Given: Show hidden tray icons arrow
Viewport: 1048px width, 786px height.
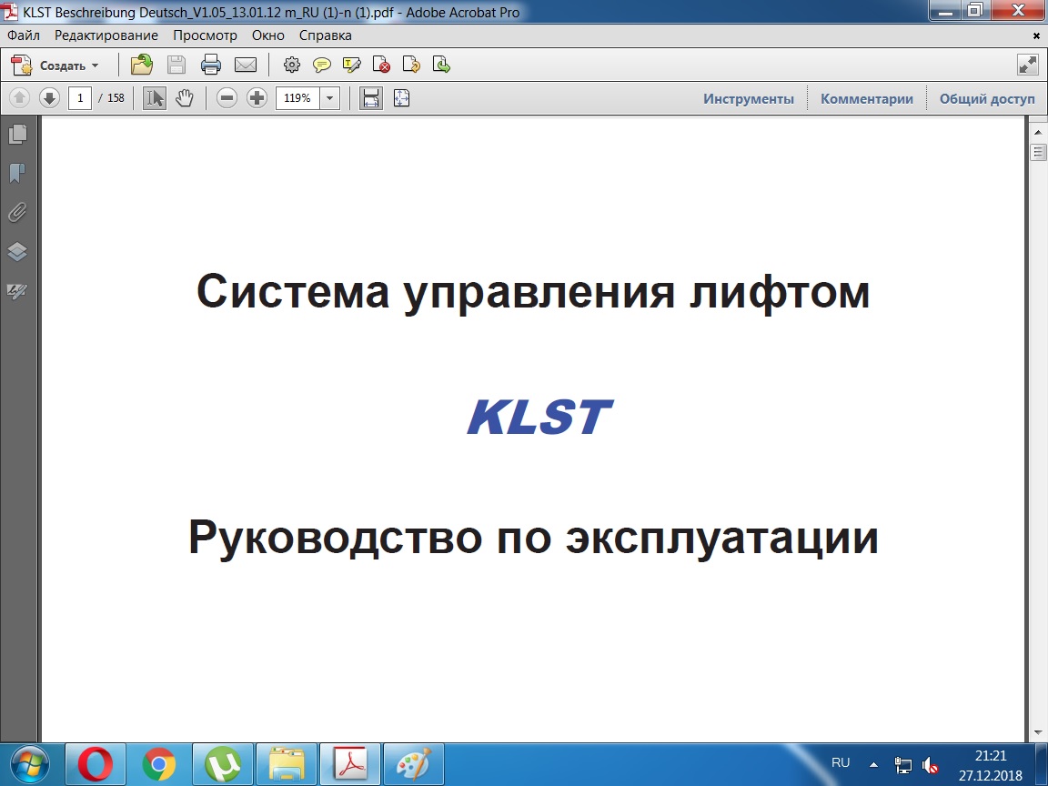Looking at the screenshot, I should 873,764.
